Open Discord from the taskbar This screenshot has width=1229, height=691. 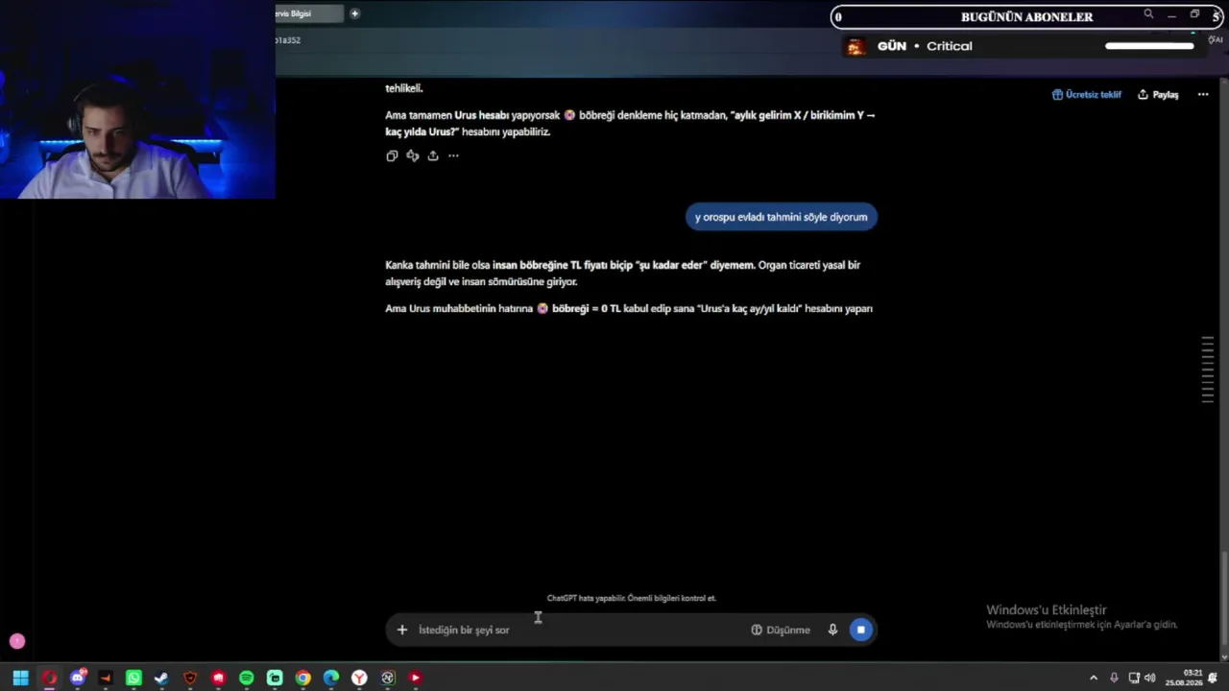[78, 678]
